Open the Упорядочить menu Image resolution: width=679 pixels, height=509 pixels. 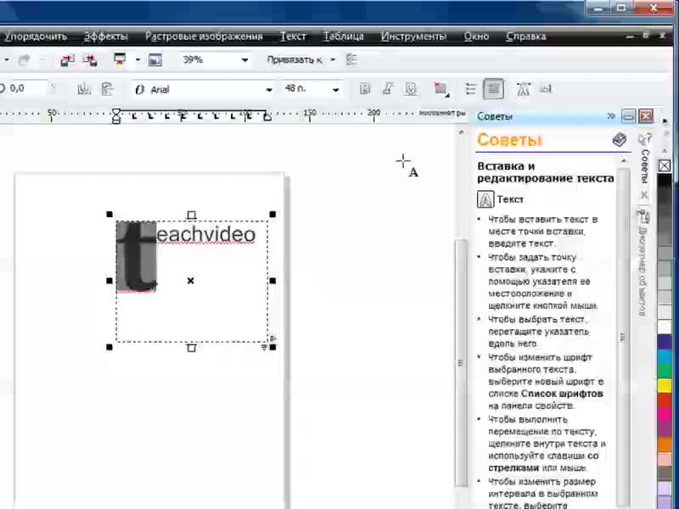pyautogui.click(x=36, y=36)
